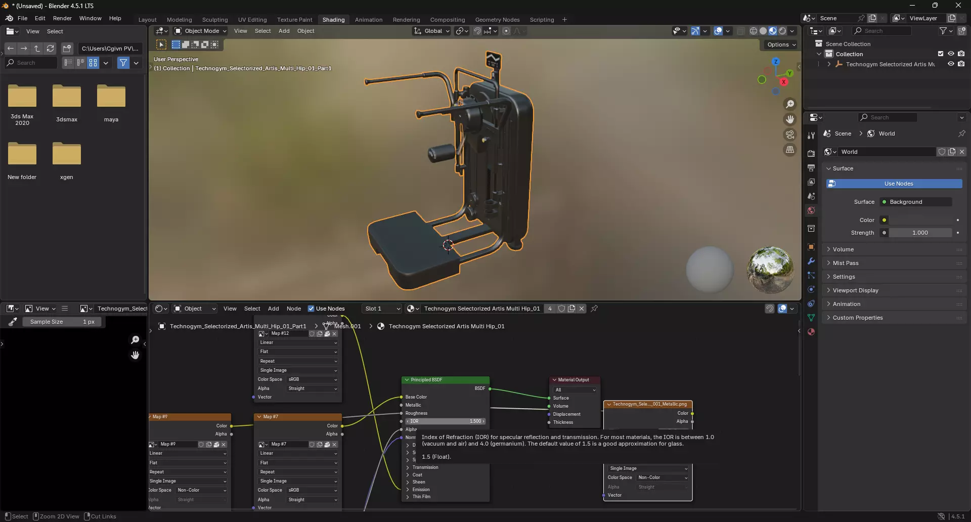
Task: Open the Material properties tab
Action: pyautogui.click(x=811, y=332)
